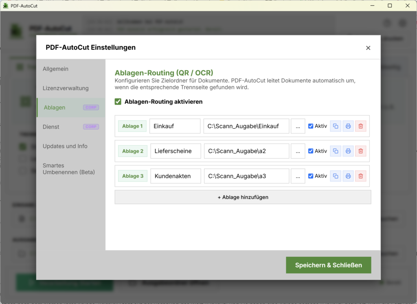The image size is (417, 304).
Task: Toggle Aktiv checkbox for Lieferscheine row
Action: click(311, 151)
